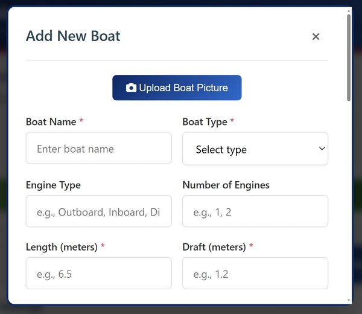Focus the Boat Name input field
This screenshot has height=314, width=362.
click(98, 149)
